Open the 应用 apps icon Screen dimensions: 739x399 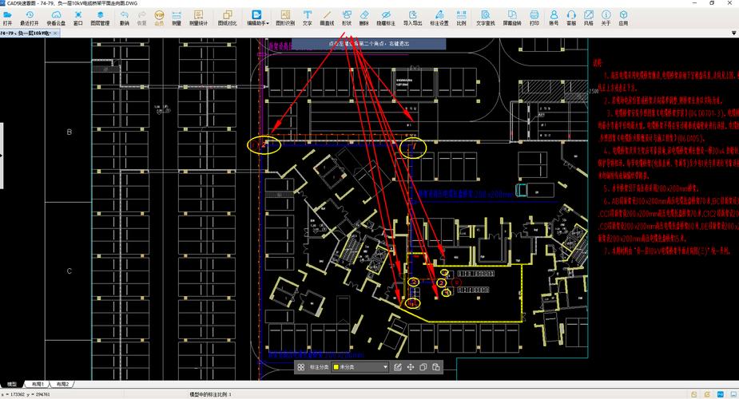point(623,18)
